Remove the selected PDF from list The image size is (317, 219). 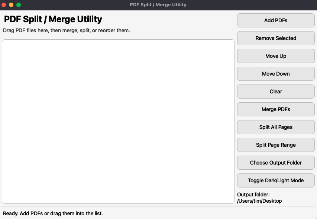276,38
